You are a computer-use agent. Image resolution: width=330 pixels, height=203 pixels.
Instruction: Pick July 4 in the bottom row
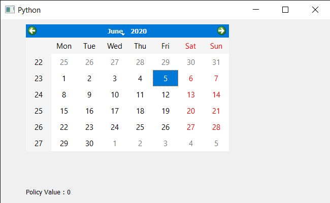coord(191,144)
